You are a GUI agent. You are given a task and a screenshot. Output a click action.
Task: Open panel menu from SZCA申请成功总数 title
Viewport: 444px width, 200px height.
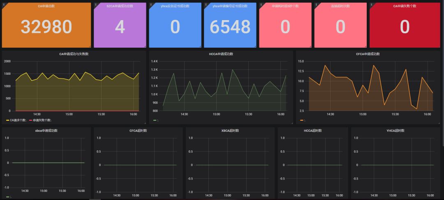coord(120,6)
